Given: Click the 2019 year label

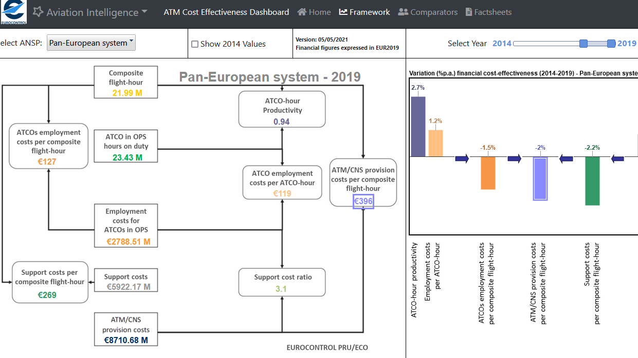Looking at the screenshot, I should click(627, 44).
